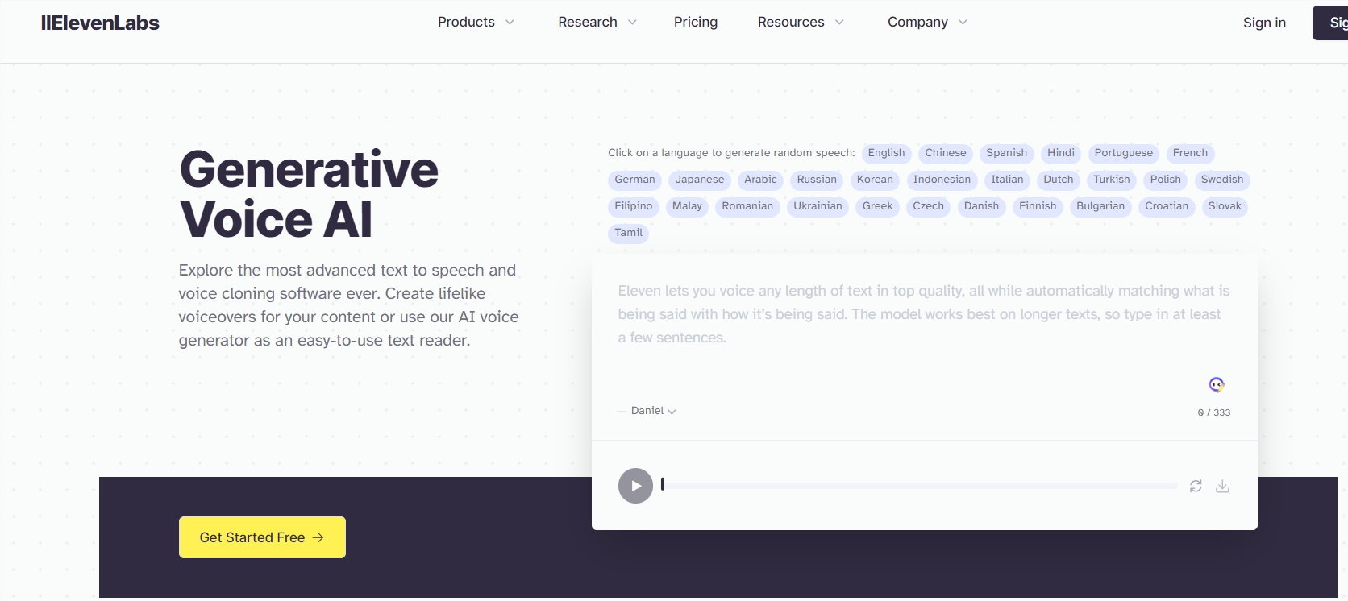This screenshot has height=601, width=1348.
Task: Click the Croatian language chip
Action: (1167, 206)
